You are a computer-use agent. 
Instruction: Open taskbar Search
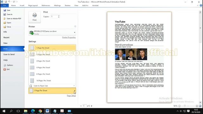11,111
